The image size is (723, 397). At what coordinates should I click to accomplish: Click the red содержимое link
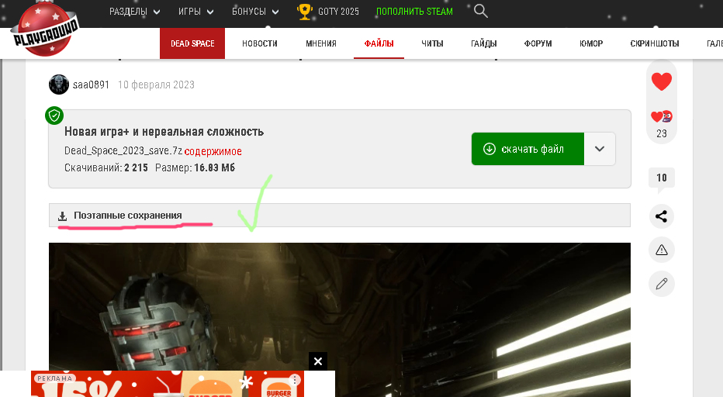tap(213, 151)
